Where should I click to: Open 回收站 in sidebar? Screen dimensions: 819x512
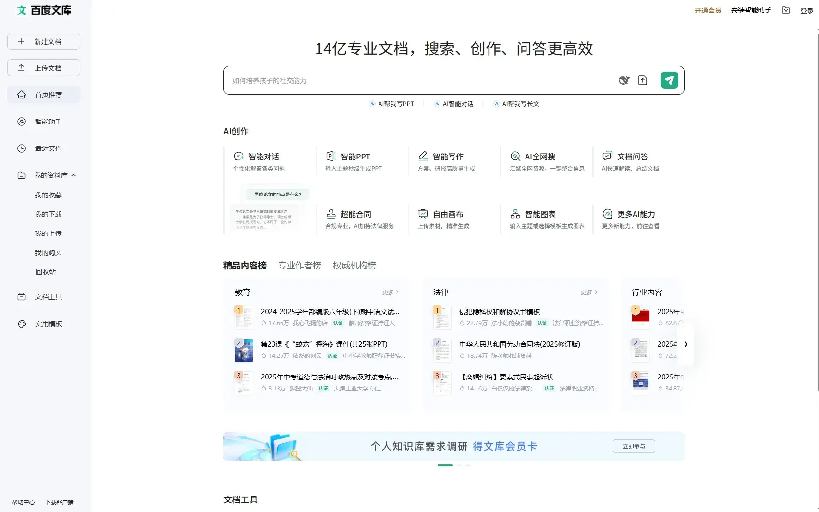pyautogui.click(x=46, y=272)
